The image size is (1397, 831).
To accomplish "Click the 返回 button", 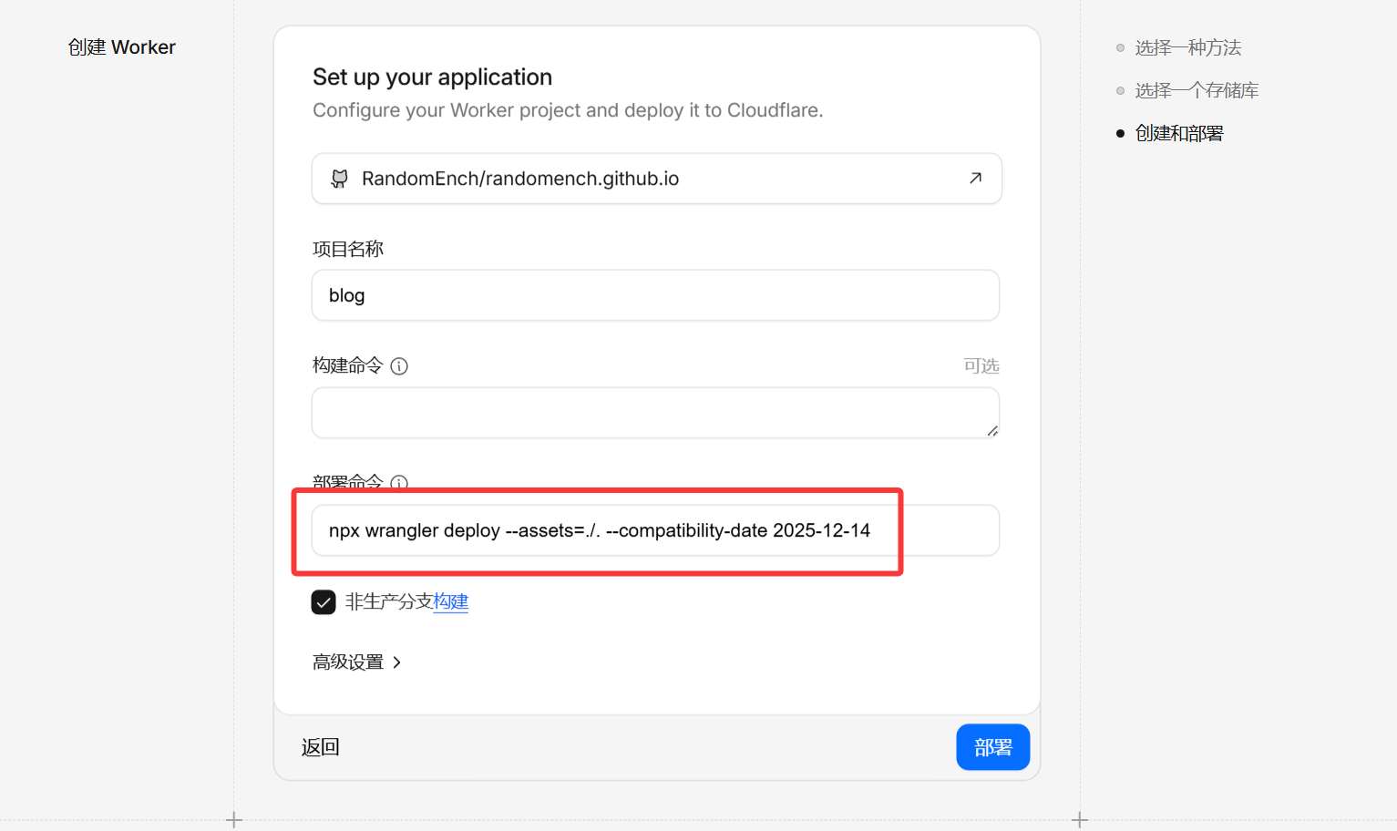I will click(x=321, y=748).
